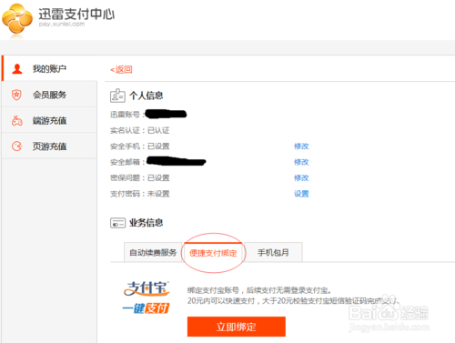Open 我的账户 in the sidebar
The height and width of the screenshot is (343, 455).
[49, 68]
